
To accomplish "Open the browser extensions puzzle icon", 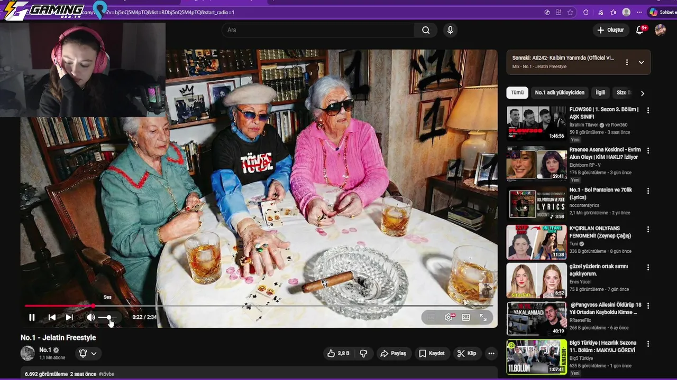I will pos(585,12).
